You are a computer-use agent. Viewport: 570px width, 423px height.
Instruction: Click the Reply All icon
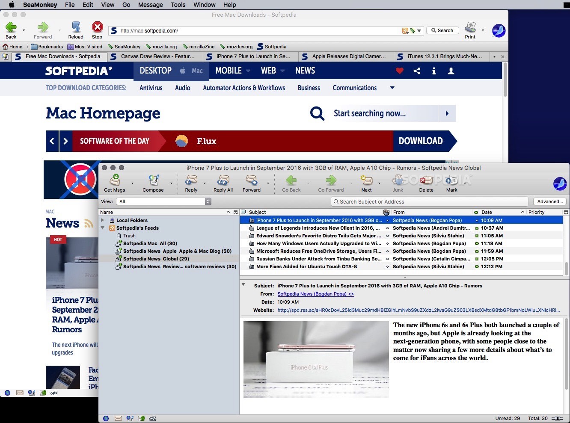pos(223,180)
